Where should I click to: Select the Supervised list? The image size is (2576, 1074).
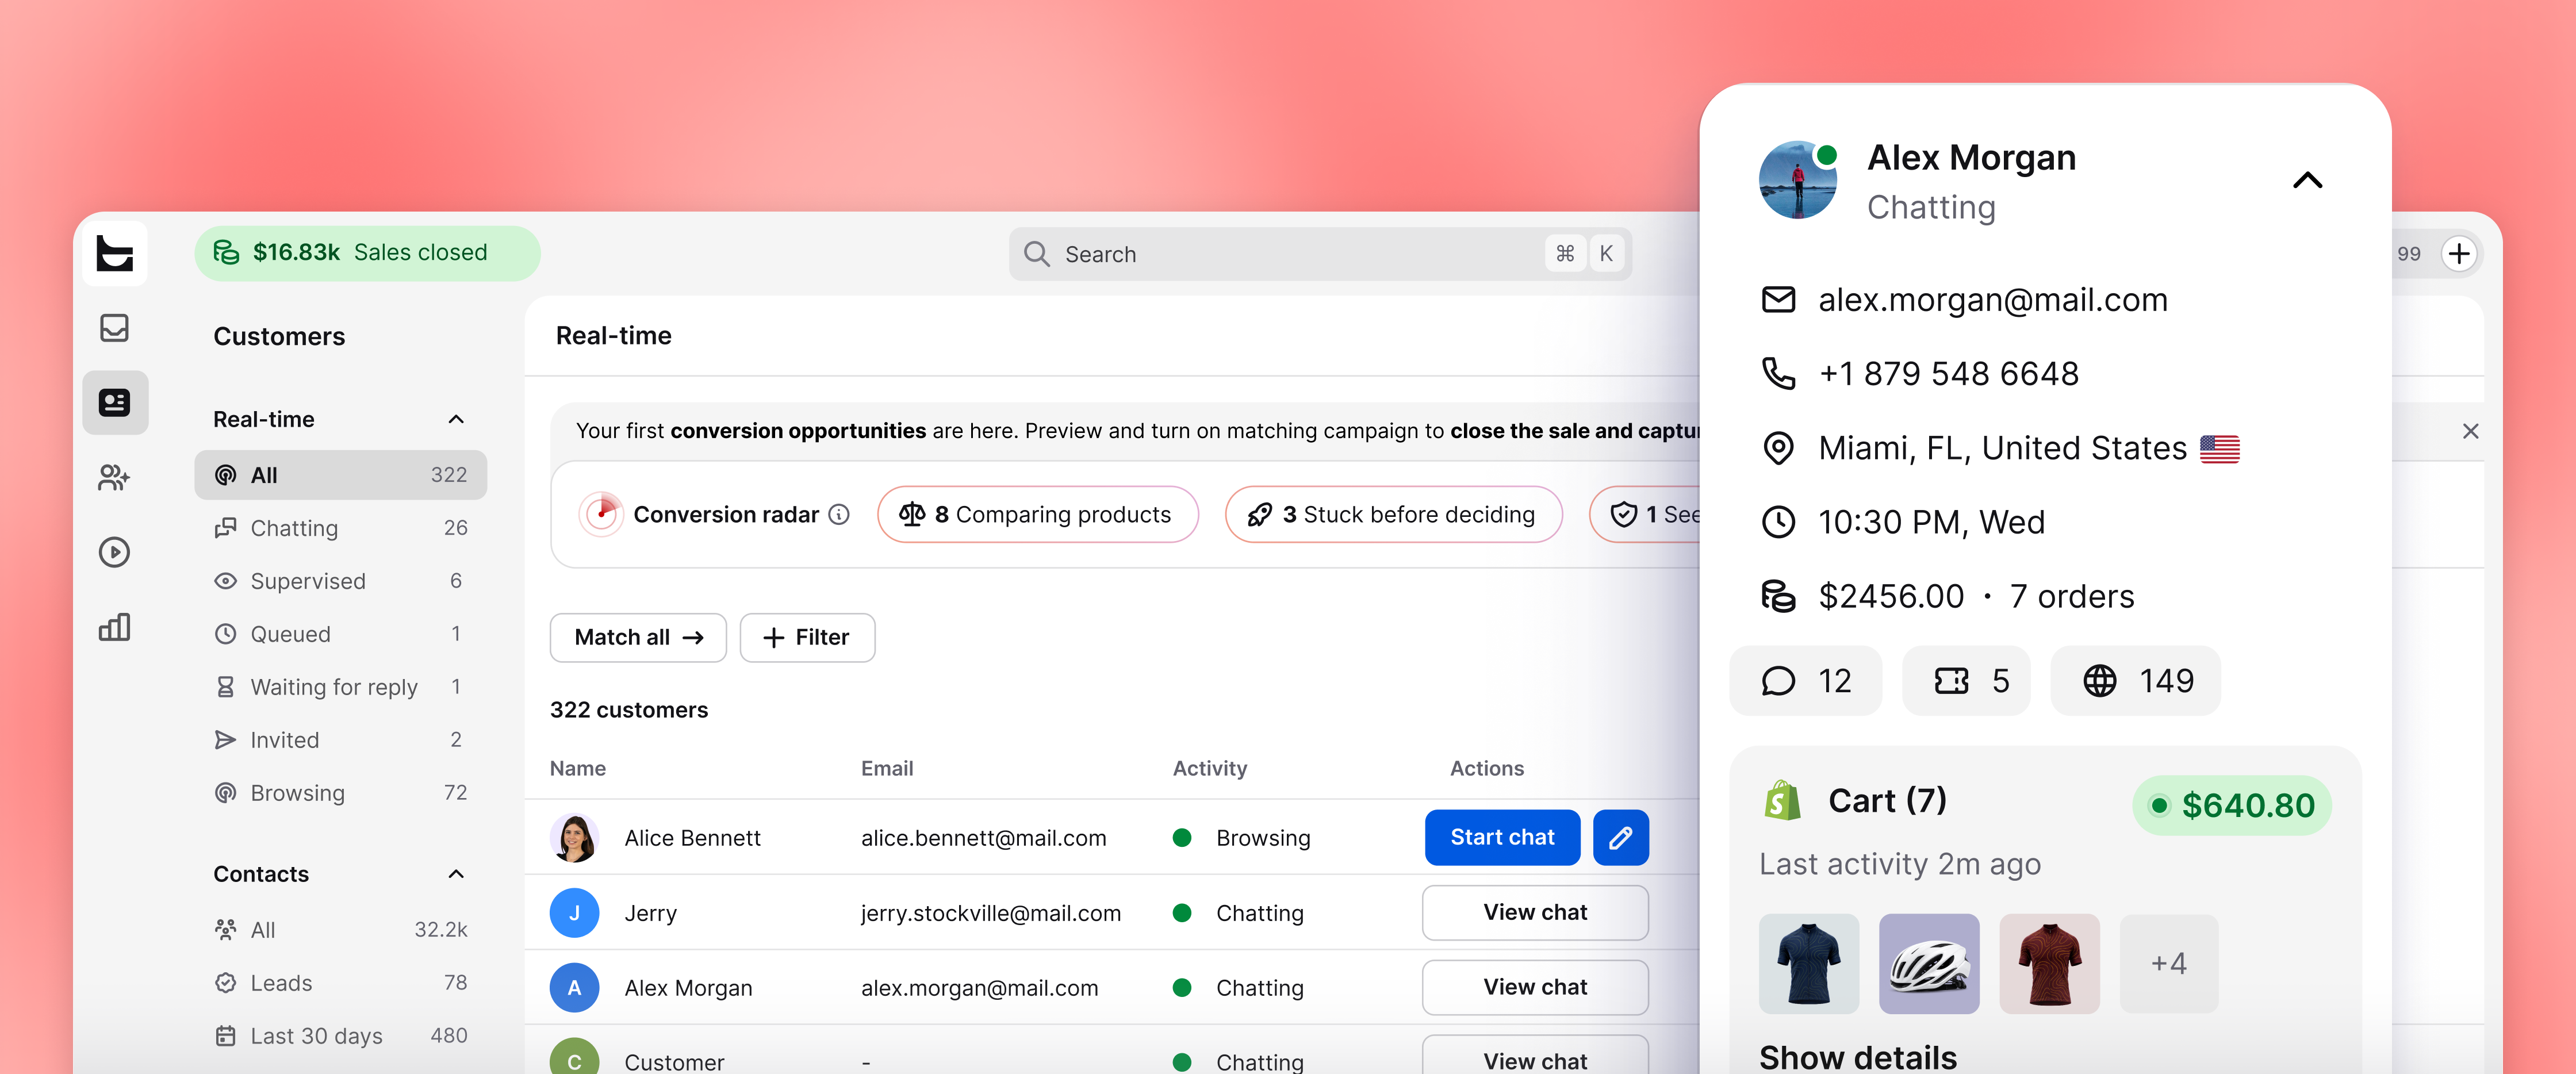(x=340, y=581)
